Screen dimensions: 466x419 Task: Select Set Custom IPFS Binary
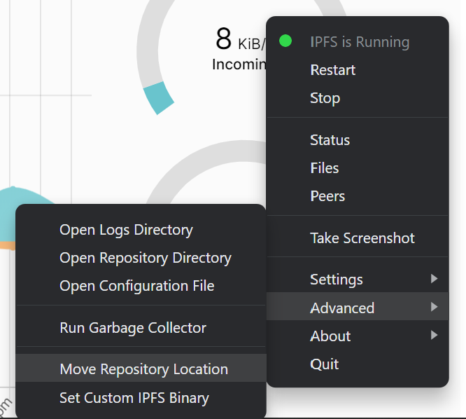pos(134,398)
